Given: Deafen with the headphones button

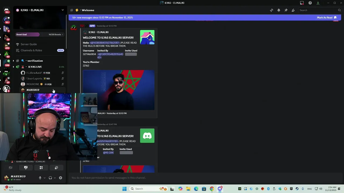Looking at the screenshot, I should point(50,178).
